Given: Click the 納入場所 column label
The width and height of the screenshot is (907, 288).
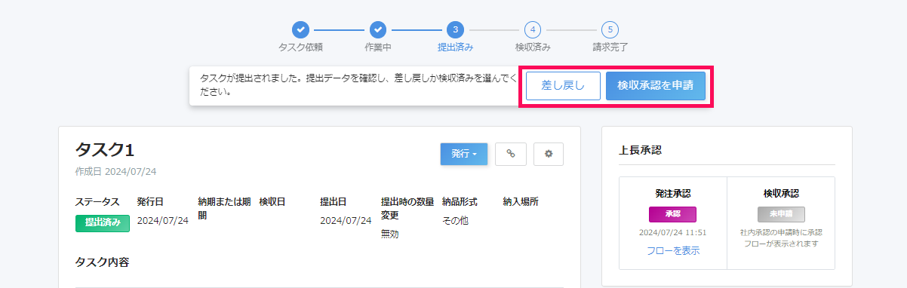Looking at the screenshot, I should point(521,202).
